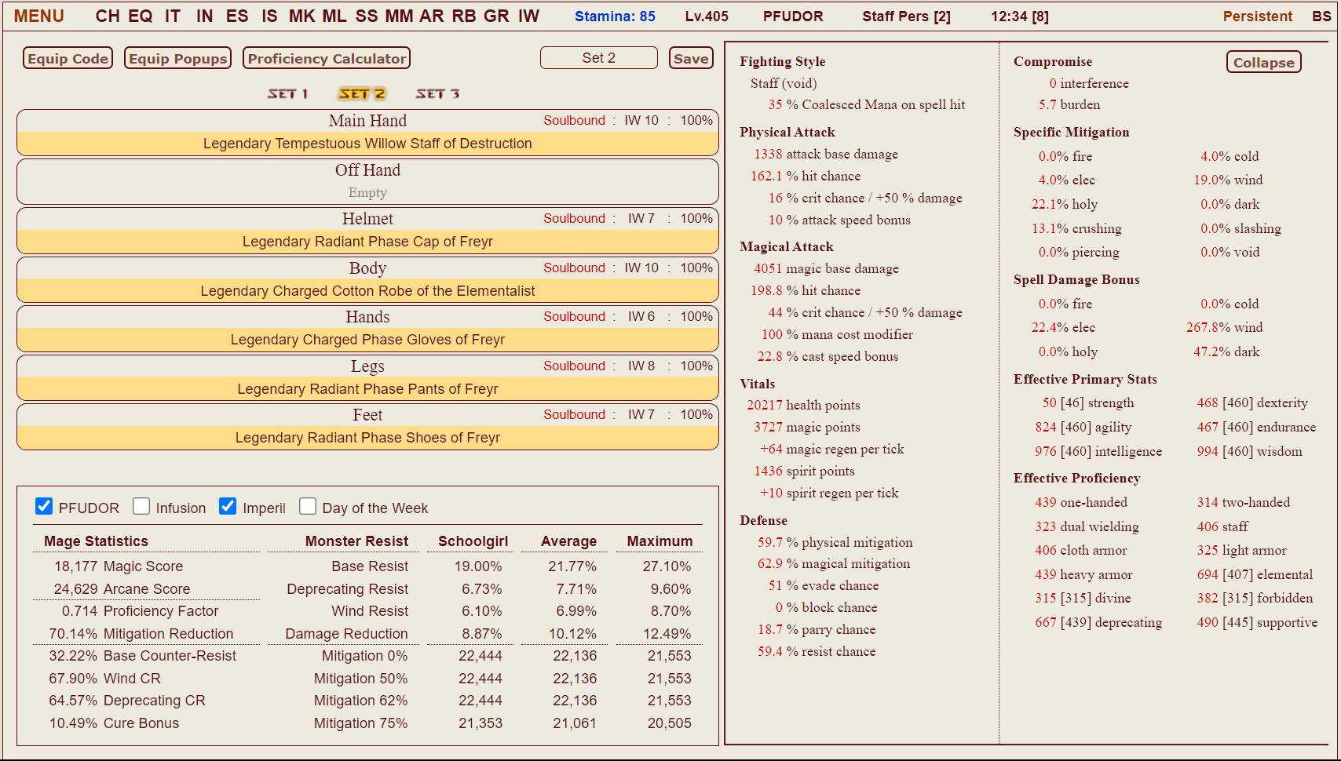The width and height of the screenshot is (1341, 761).
Task: Open the Proficiency Calculator
Action: click(327, 58)
